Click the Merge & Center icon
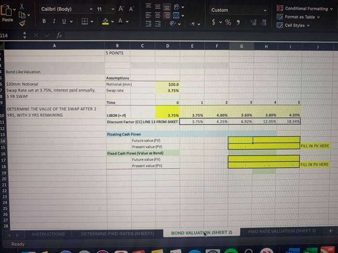338x253 pixels. [x=176, y=15]
